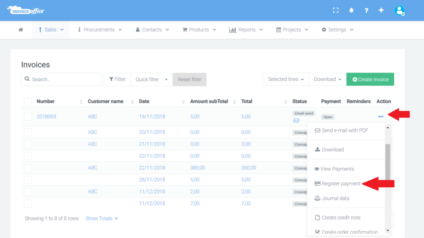Click action menu scrollbar down arrow
The image size is (424, 238).
(x=388, y=231)
